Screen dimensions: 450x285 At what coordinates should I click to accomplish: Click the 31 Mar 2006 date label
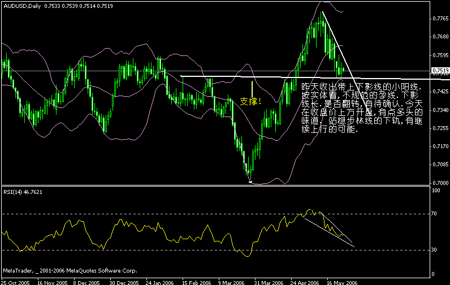pyautogui.click(x=269, y=283)
